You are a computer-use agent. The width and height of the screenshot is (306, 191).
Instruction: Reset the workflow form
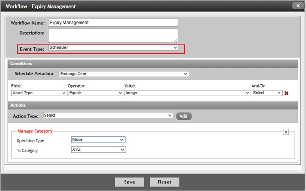coord(164,182)
